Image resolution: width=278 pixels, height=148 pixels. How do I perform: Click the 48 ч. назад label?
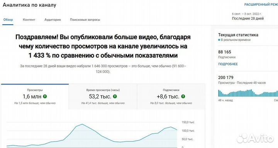click(225, 100)
